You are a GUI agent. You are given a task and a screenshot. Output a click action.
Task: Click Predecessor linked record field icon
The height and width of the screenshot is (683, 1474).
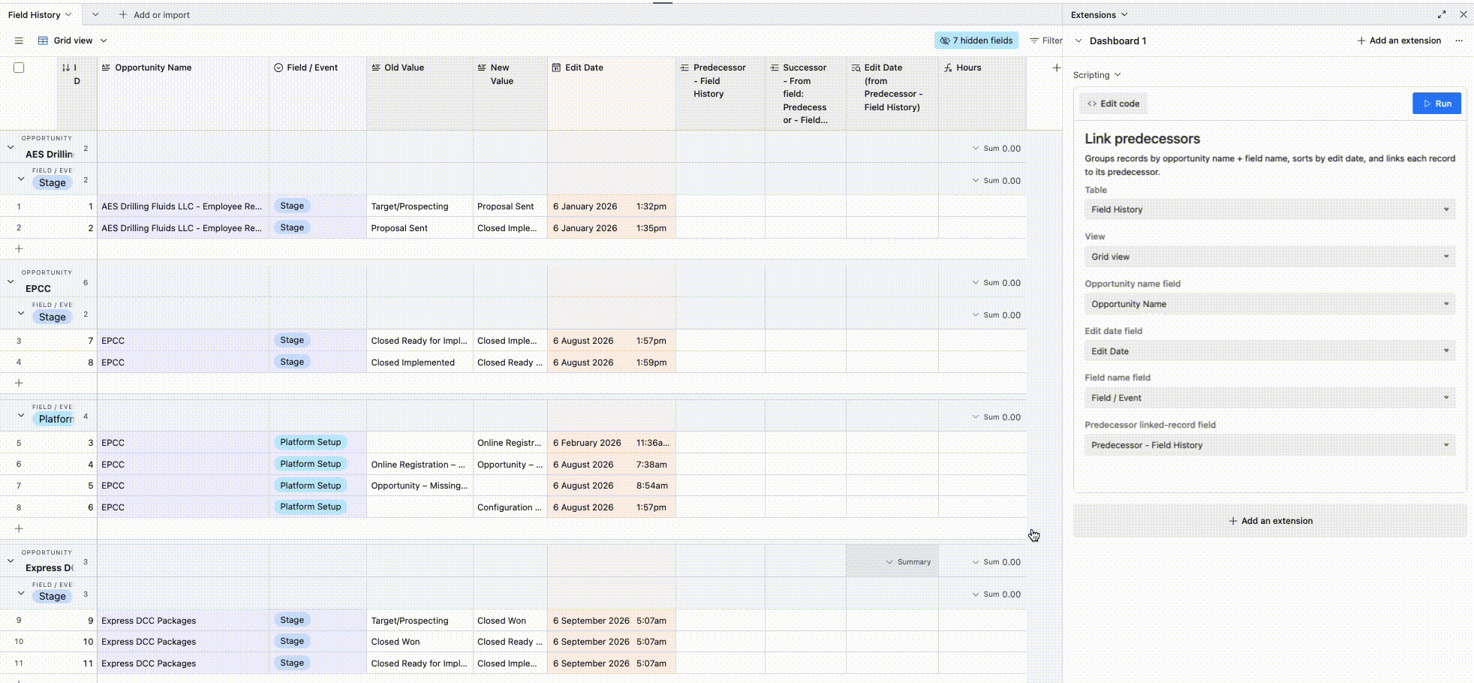pyautogui.click(x=684, y=68)
